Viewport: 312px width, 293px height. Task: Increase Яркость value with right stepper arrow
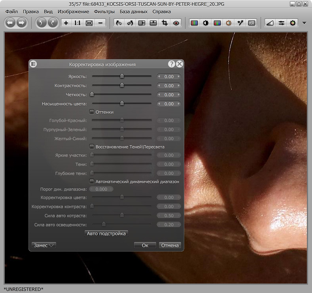pos(179,77)
